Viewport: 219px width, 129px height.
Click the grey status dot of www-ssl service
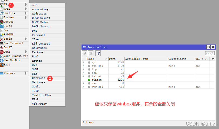pos(89,87)
